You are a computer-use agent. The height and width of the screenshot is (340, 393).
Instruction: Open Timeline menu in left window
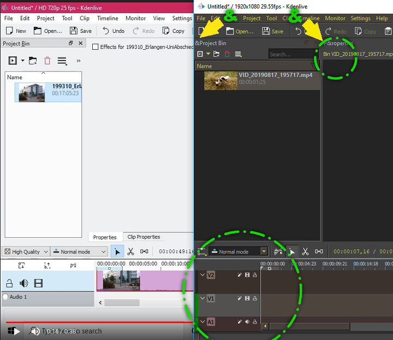point(108,19)
